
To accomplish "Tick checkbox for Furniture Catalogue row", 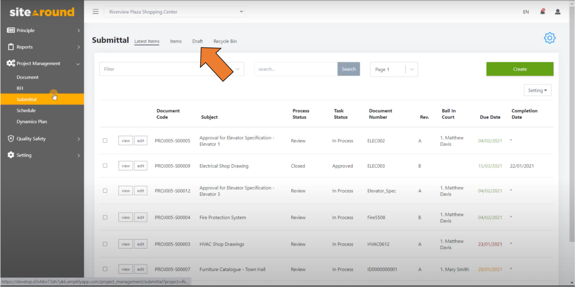I will [105, 269].
